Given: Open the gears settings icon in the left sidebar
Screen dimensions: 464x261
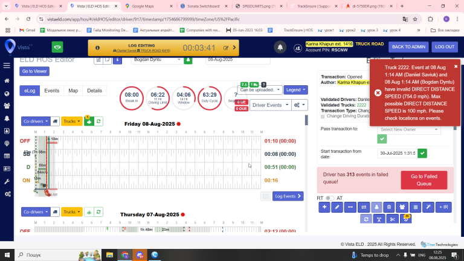Looking at the screenshot, I should (x=7, y=194).
